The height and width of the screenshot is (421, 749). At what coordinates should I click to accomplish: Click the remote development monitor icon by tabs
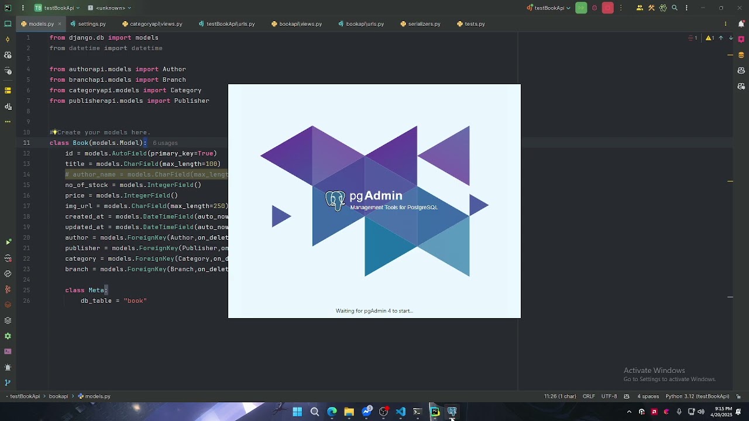click(x=8, y=24)
